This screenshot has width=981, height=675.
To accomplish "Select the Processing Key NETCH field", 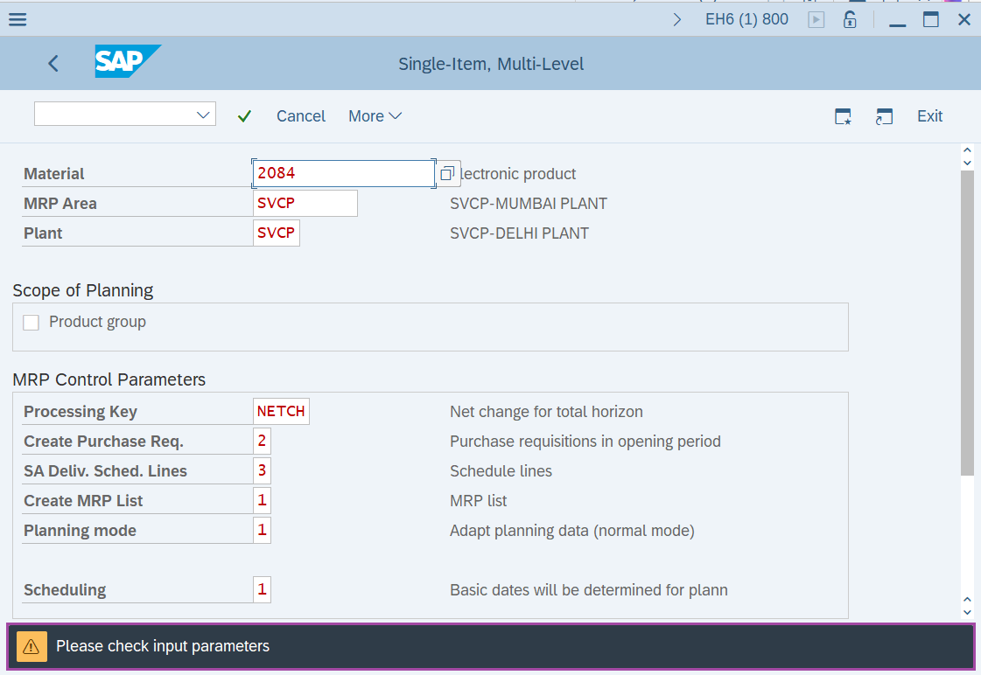I will coord(281,411).
